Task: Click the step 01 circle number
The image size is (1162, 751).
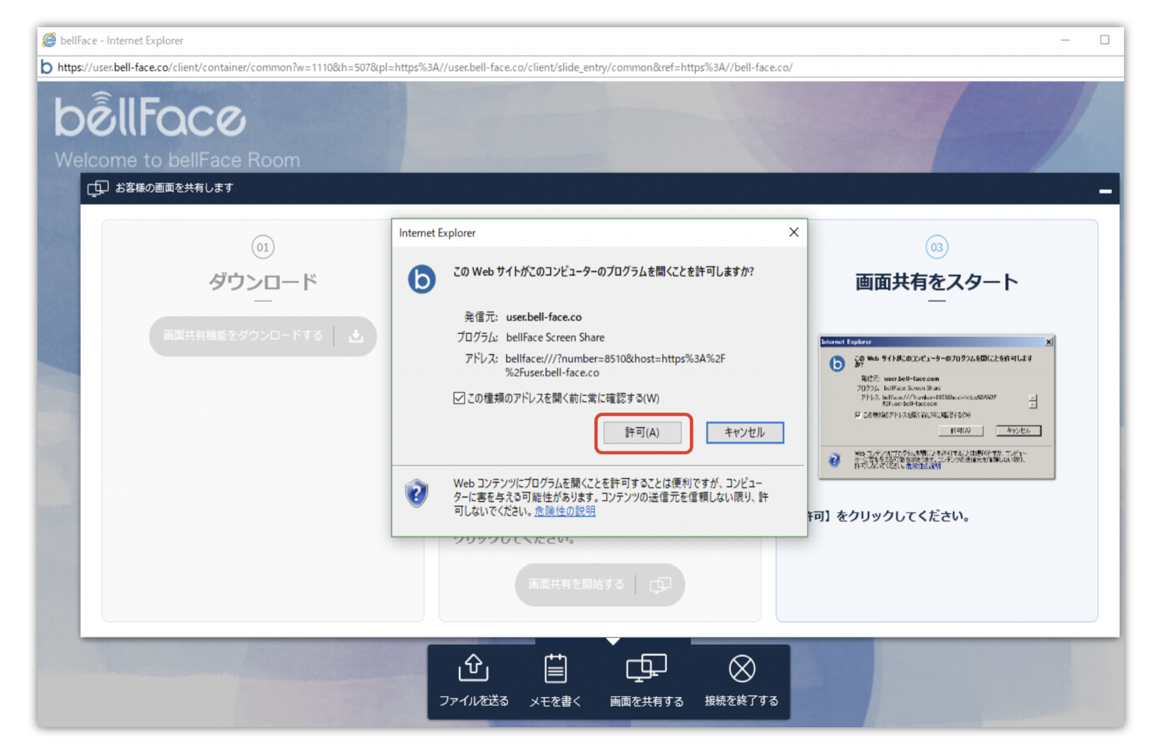Action: pyautogui.click(x=263, y=247)
